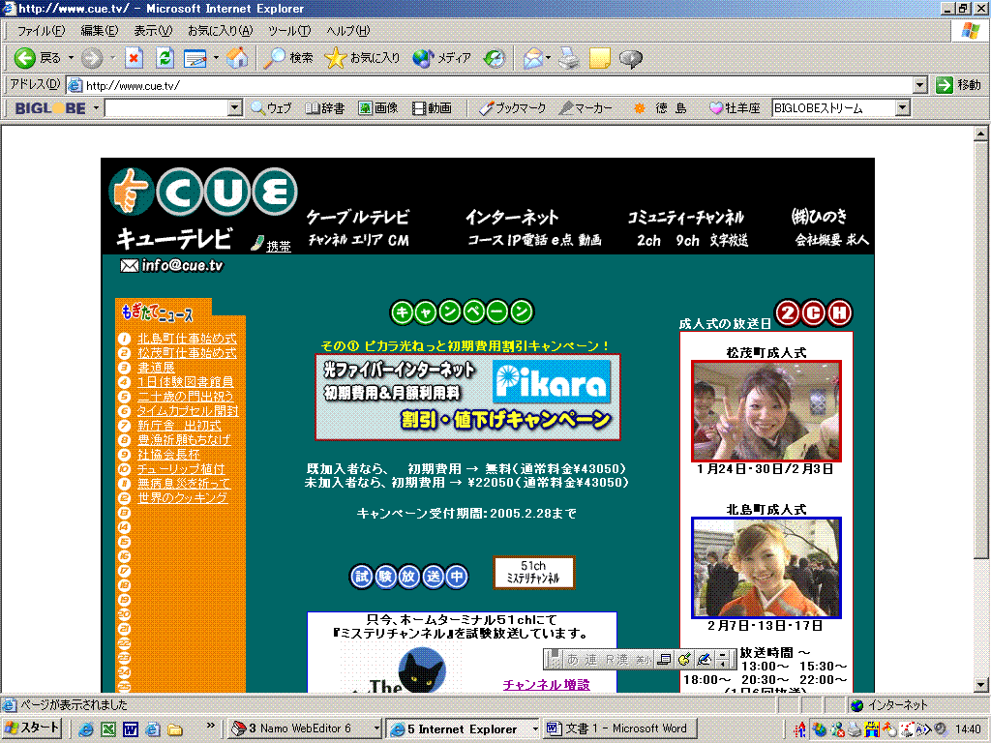Switch to the 文書 1 - Microsoft Word task
This screenshot has width=991, height=743.
click(618, 728)
